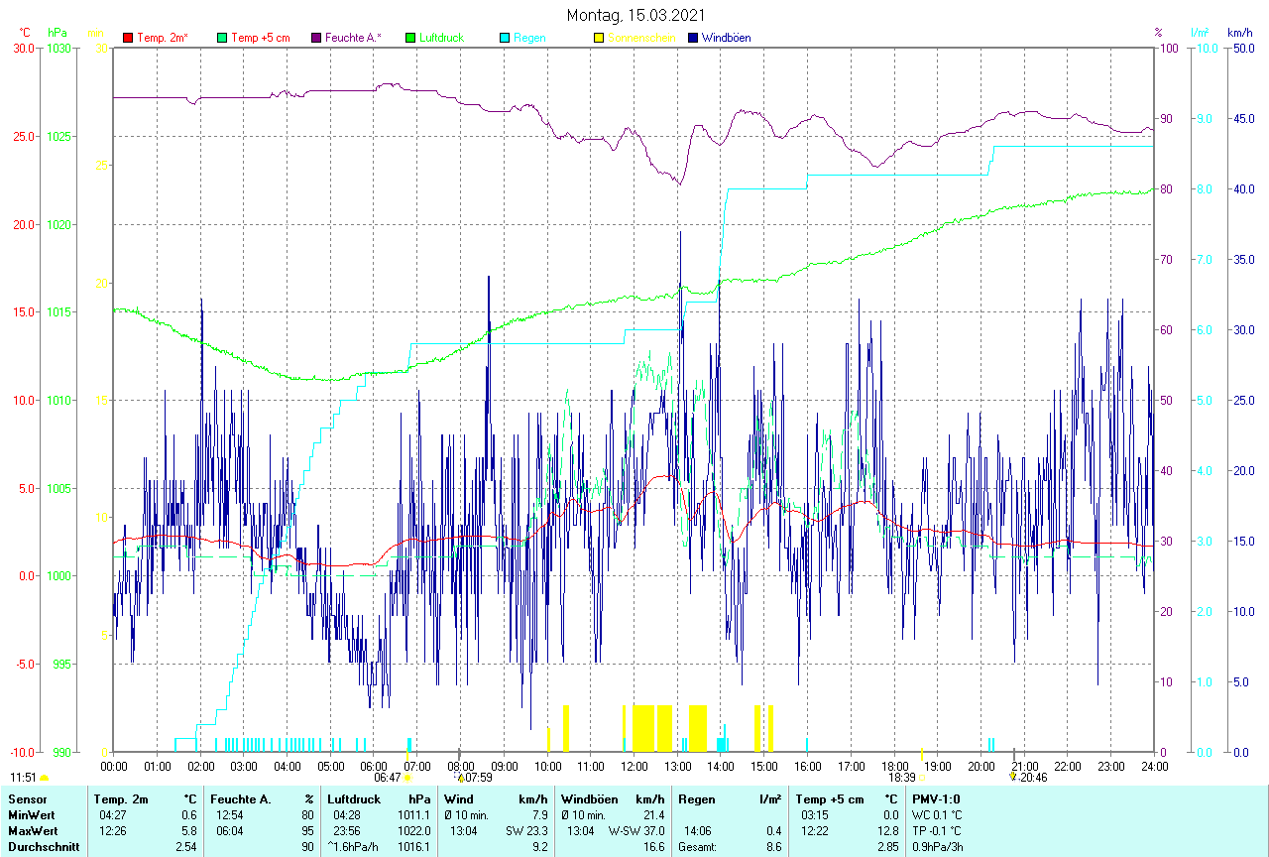
Task: Click the 'MaxWert' row label
Action: coord(32,831)
